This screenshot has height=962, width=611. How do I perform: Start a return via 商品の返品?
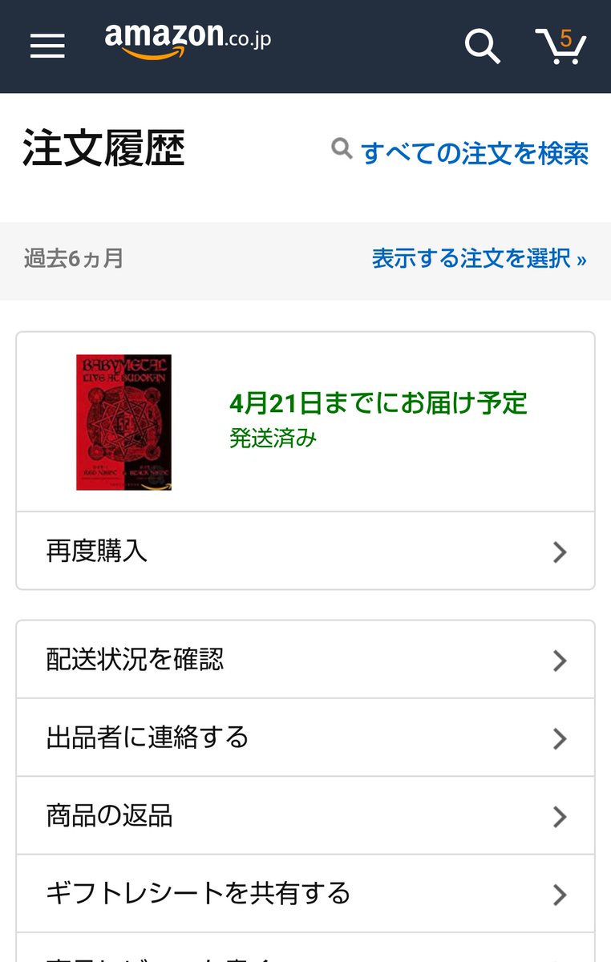(305, 815)
